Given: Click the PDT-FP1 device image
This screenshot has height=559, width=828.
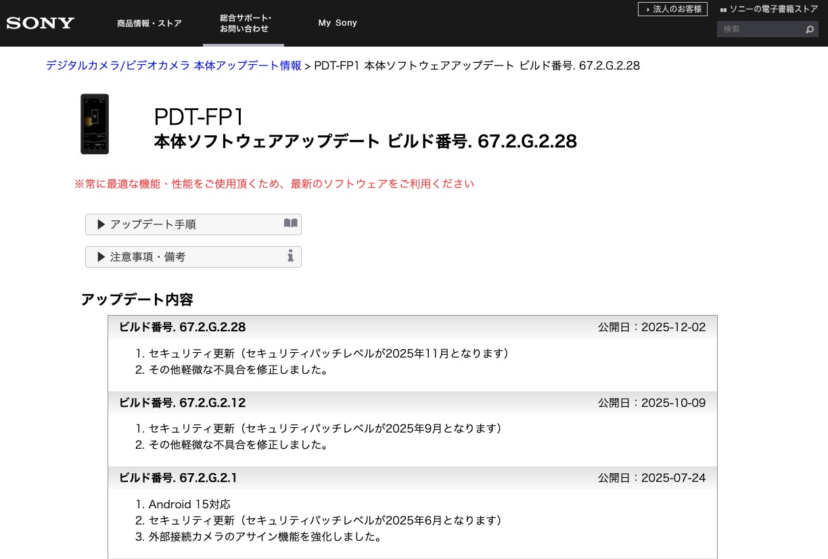Looking at the screenshot, I should click(95, 124).
